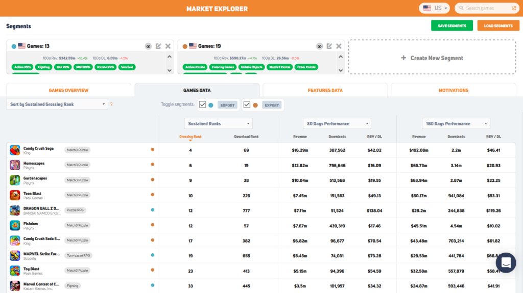
Task: Open the Fishdom game icon
Action: coord(15,225)
